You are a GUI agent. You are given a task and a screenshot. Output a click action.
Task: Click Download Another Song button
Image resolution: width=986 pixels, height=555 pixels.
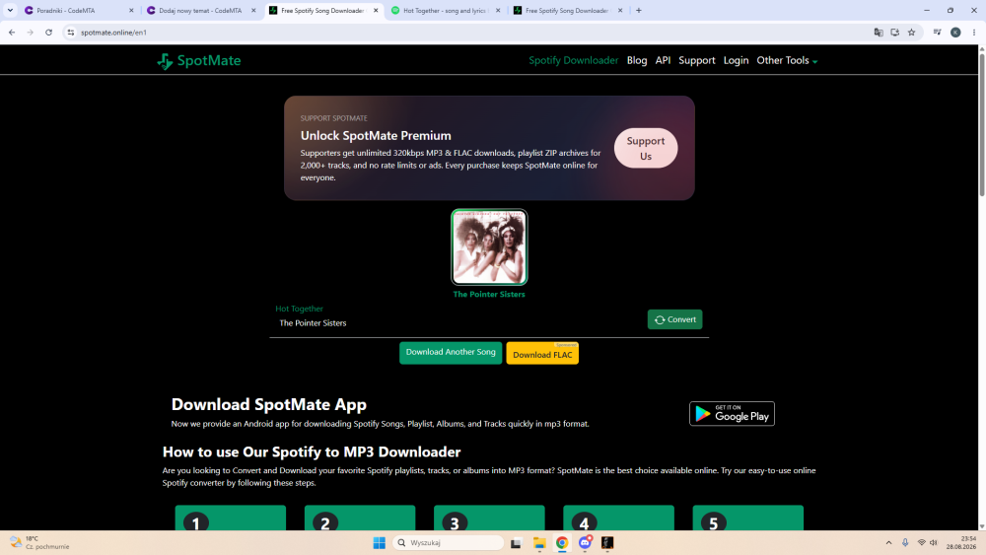tap(451, 353)
